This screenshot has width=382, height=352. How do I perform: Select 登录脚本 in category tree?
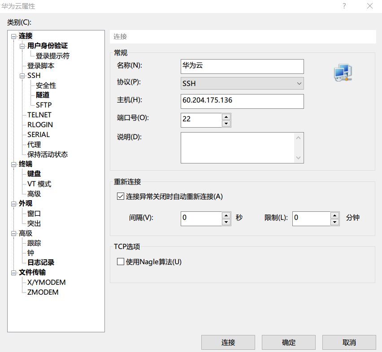[41, 66]
